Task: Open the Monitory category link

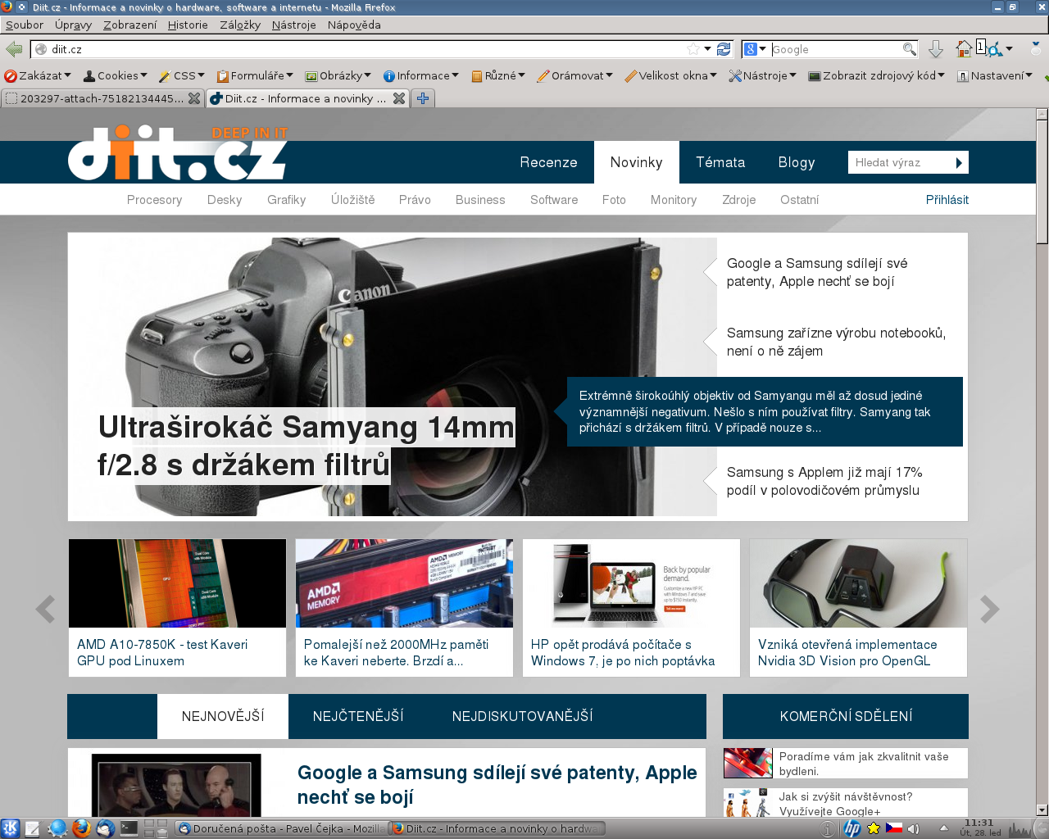Action: click(674, 200)
